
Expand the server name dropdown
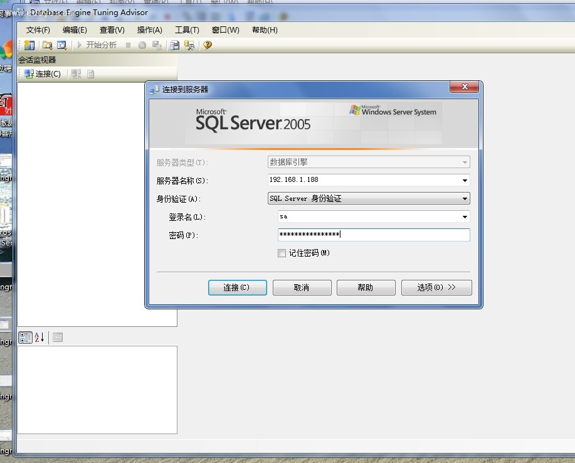[x=465, y=181]
